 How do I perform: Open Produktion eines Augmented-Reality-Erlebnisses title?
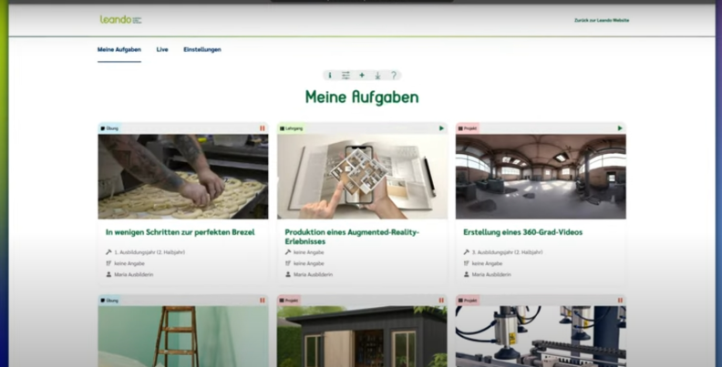coord(352,237)
